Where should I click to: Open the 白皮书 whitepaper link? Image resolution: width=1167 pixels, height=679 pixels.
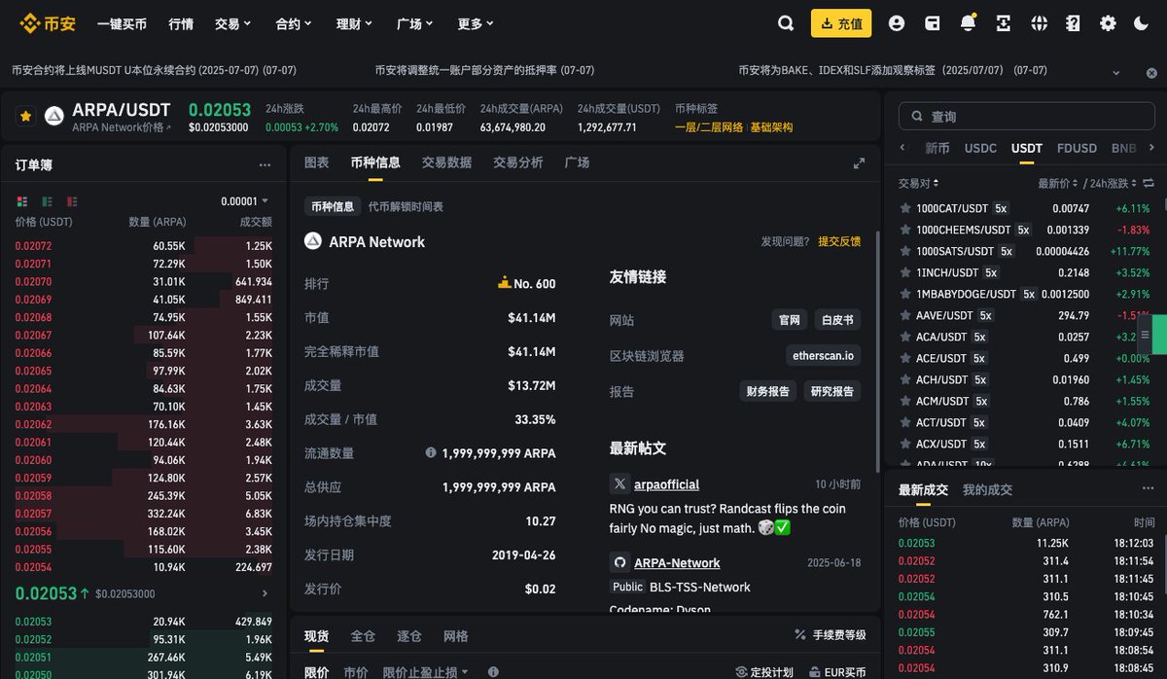point(837,320)
